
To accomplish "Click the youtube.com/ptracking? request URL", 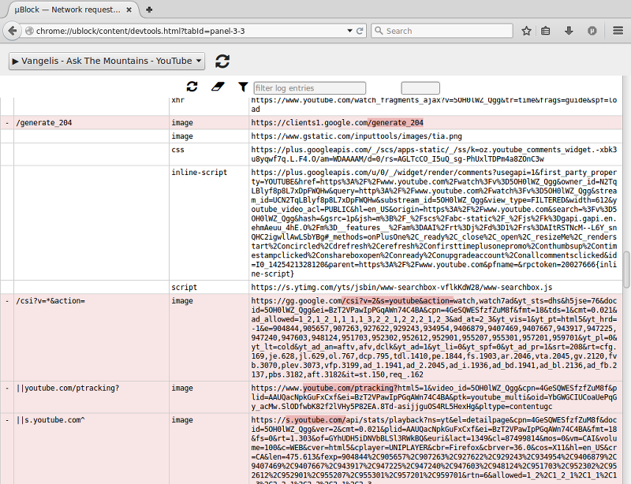I will point(434,397).
